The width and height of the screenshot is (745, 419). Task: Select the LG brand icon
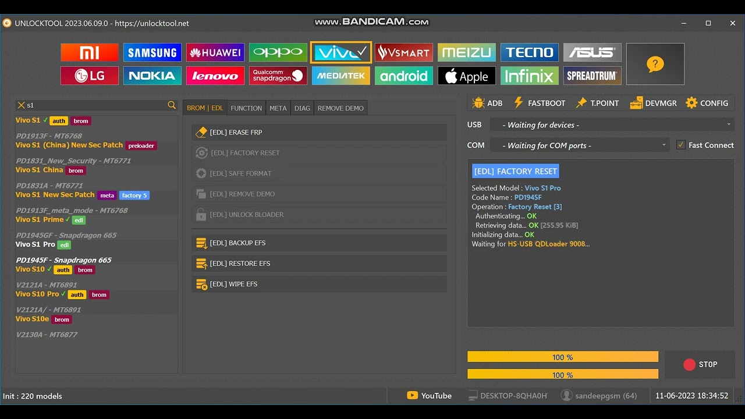[90, 76]
